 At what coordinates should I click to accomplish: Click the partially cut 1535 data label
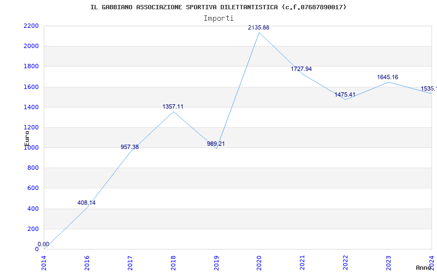coord(429,88)
